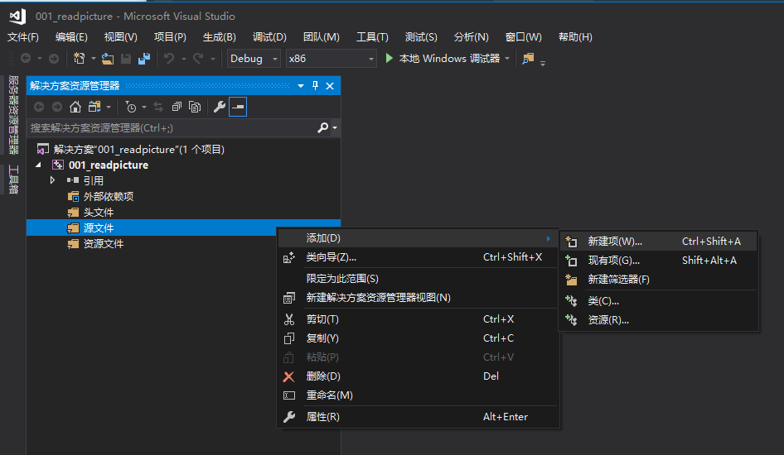Viewport: 784px width, 455px height.
Task: Start the 本地 Windows 调试器
Action: coord(443,59)
